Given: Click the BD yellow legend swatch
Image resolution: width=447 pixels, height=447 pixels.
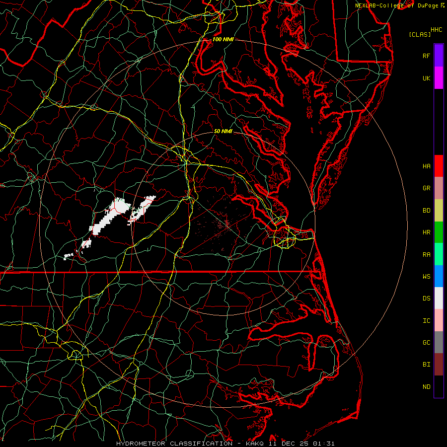Looking at the screenshot, I should click(439, 210).
